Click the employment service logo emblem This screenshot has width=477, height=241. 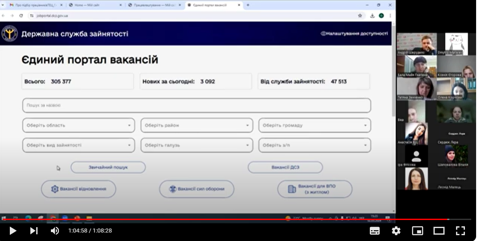9,33
